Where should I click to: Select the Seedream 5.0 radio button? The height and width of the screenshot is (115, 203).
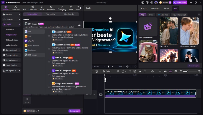click(49, 36)
